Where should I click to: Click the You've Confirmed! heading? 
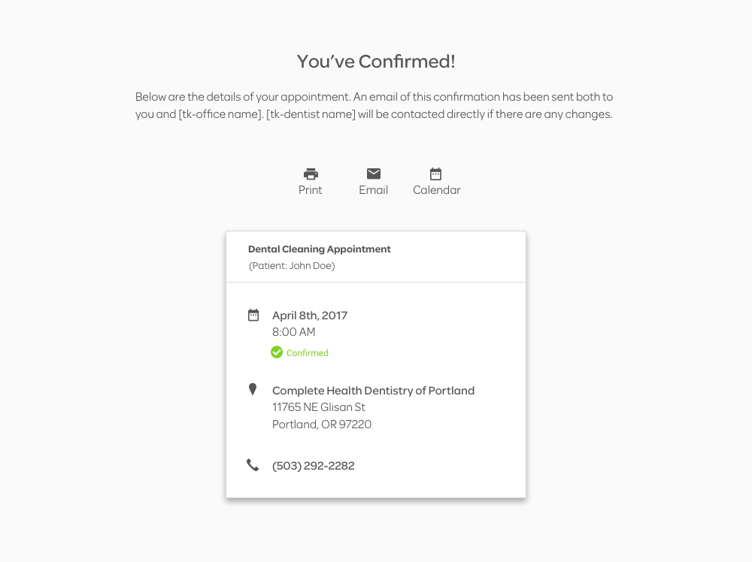click(x=376, y=62)
